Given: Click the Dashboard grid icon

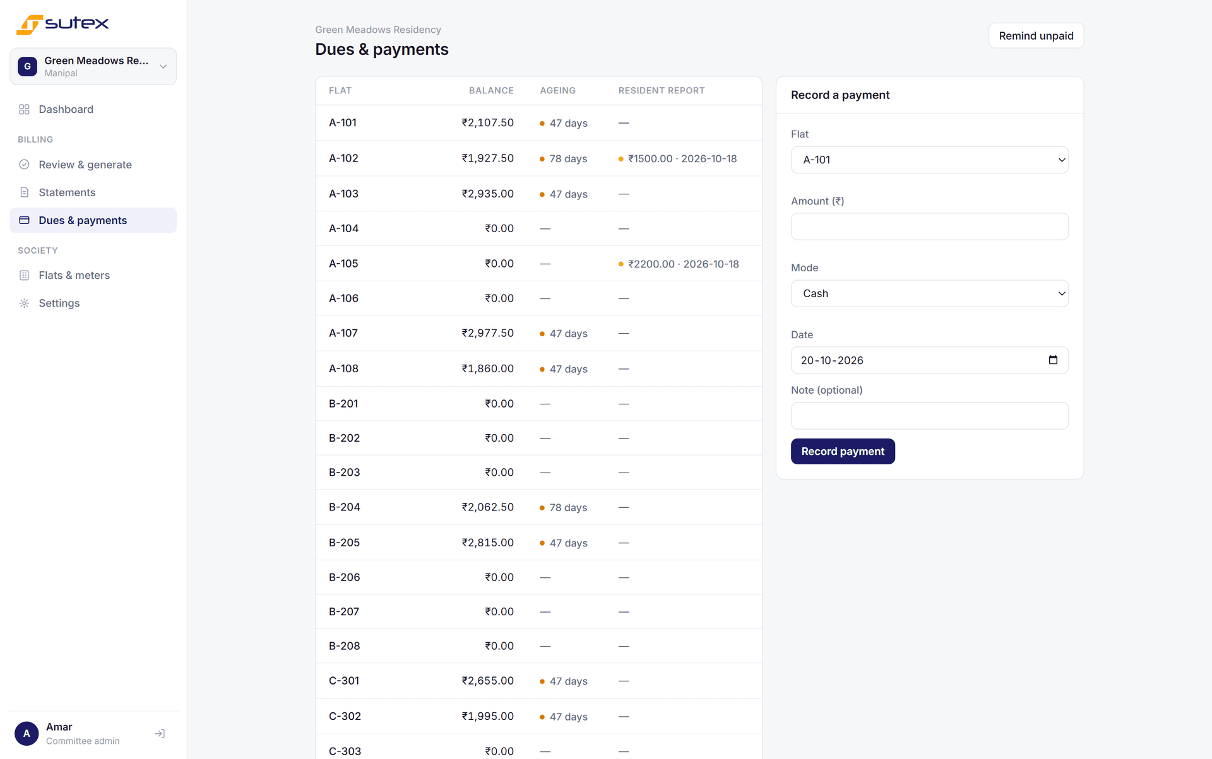Looking at the screenshot, I should coord(24,109).
